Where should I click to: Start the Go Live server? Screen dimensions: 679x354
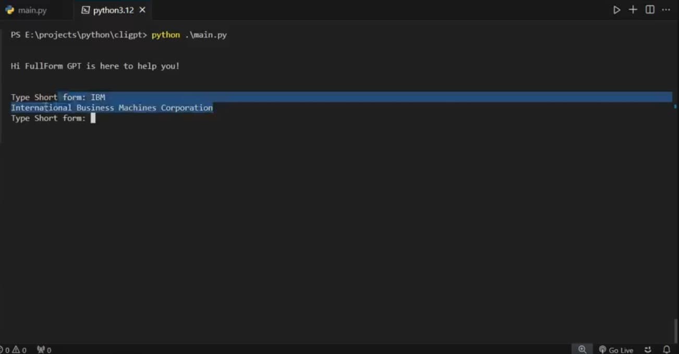point(616,350)
